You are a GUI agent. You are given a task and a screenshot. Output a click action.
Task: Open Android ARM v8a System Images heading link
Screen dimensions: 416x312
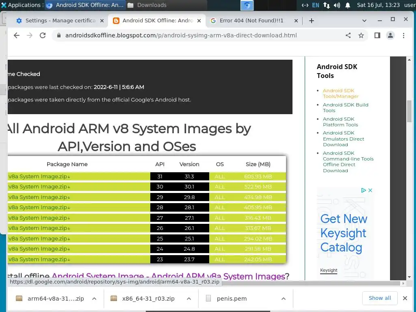click(168, 276)
